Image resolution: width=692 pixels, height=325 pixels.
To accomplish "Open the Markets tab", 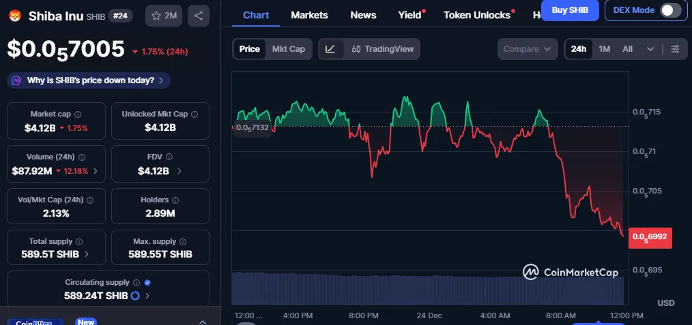I will (x=309, y=15).
